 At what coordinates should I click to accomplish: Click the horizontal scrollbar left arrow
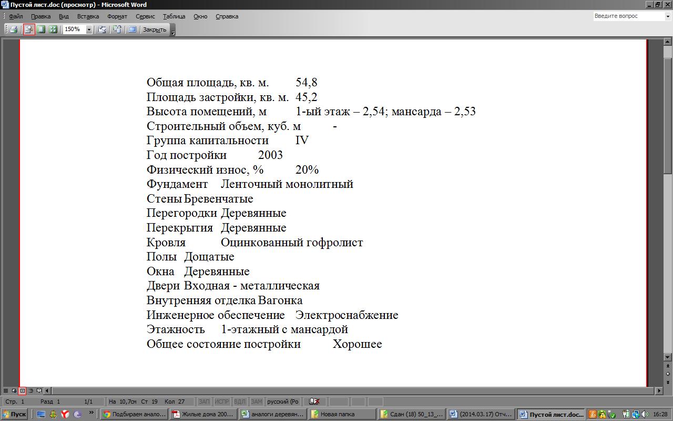click(x=47, y=390)
